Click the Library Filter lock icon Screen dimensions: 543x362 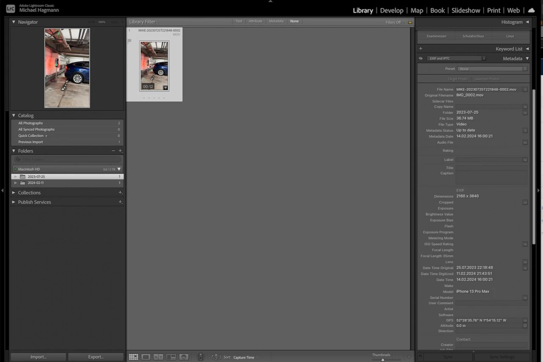pyautogui.click(x=410, y=22)
